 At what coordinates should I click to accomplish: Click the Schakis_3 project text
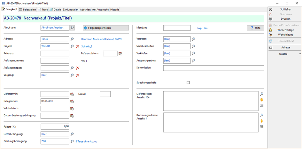pyautogui.click(x=87, y=46)
